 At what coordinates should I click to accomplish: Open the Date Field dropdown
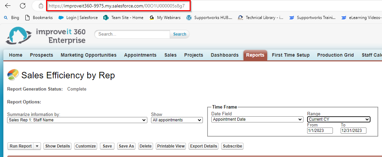(x=257, y=119)
